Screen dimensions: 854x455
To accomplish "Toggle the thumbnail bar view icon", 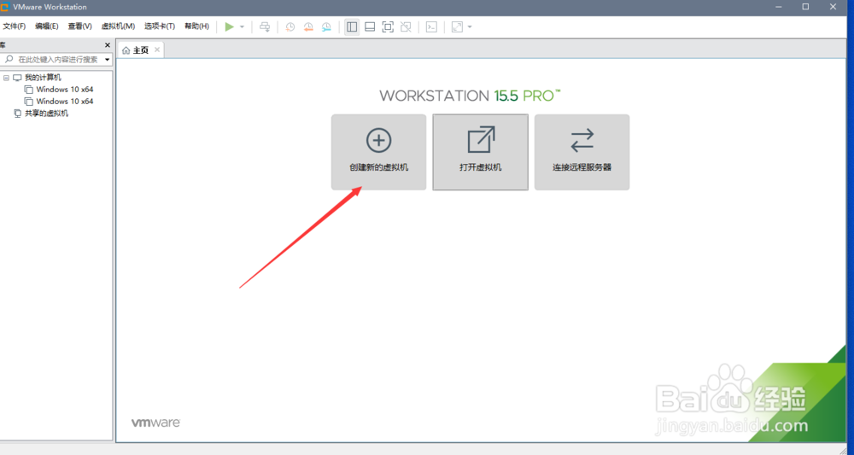I will [370, 26].
